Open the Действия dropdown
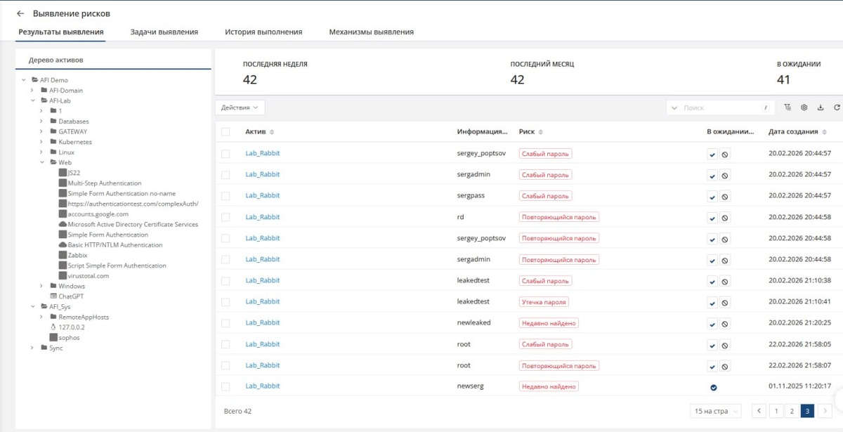This screenshot has height=432, width=843. (x=240, y=107)
